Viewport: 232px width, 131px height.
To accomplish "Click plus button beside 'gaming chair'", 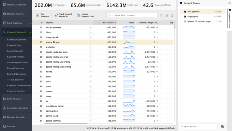I will 91,111.
